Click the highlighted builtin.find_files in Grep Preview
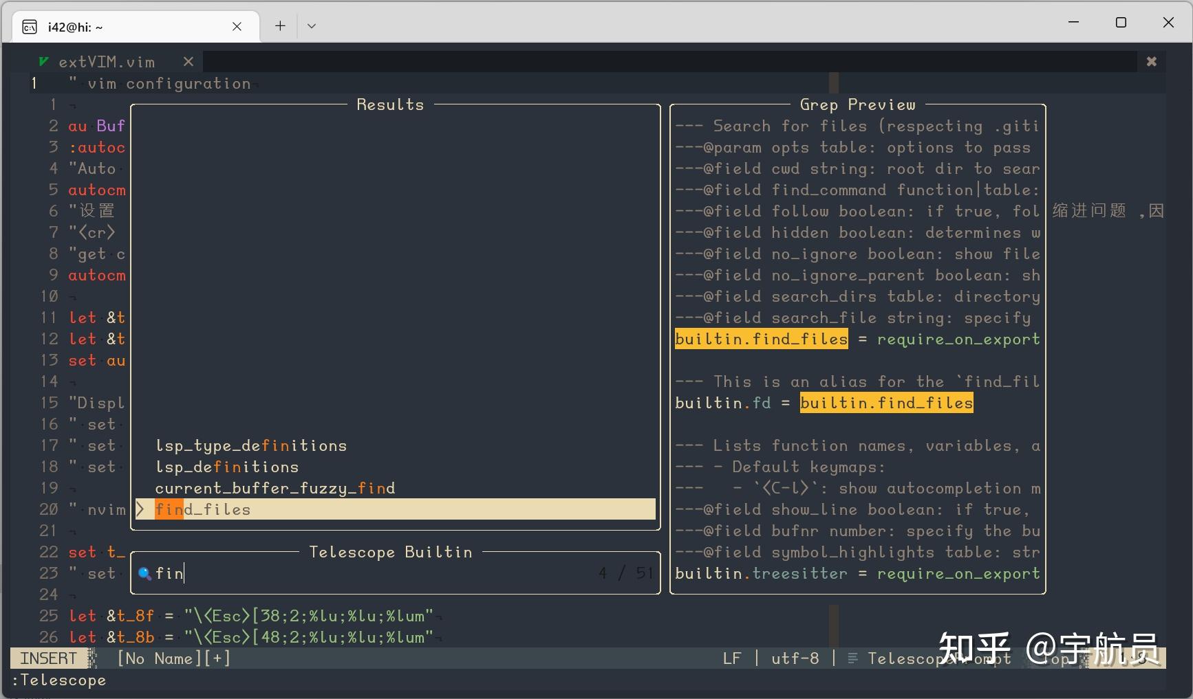This screenshot has width=1193, height=699. coord(760,338)
